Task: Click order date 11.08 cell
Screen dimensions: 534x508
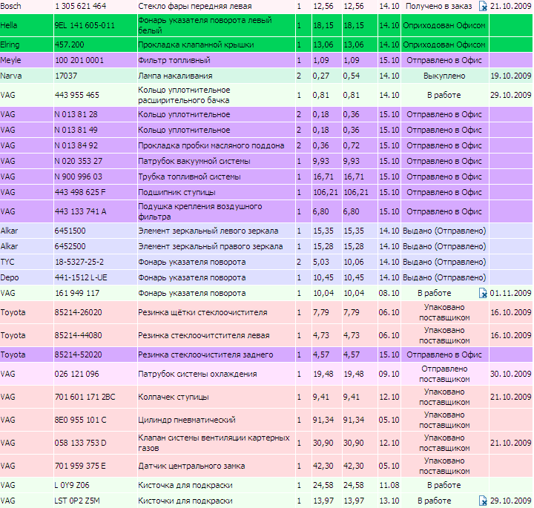Action: pos(389,485)
